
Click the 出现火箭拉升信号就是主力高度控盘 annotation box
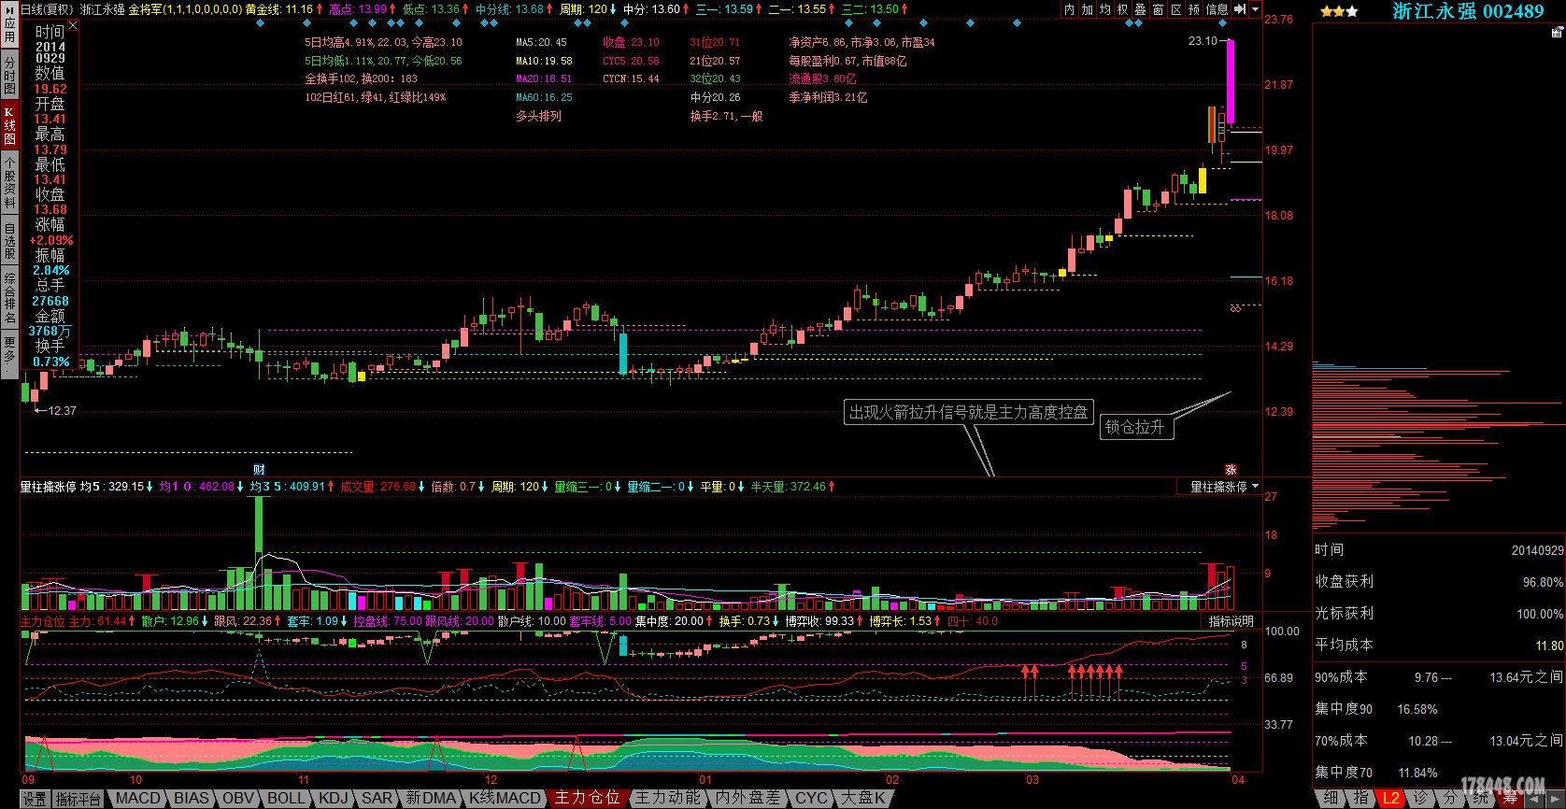point(968,412)
